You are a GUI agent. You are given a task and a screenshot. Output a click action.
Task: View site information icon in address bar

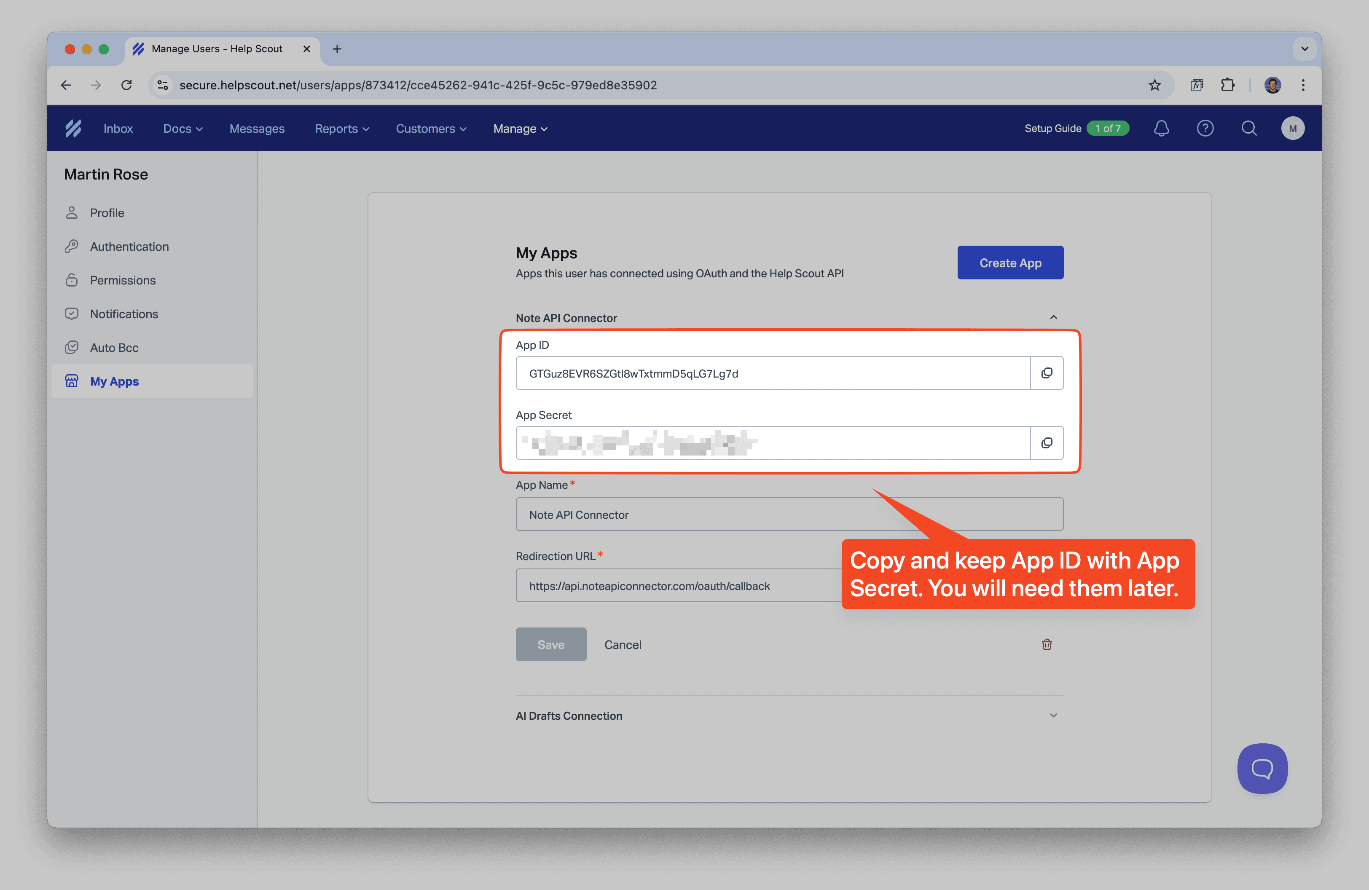coord(163,85)
